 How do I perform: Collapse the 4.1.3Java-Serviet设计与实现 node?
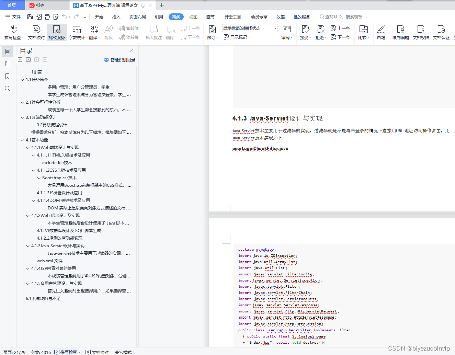point(28,246)
